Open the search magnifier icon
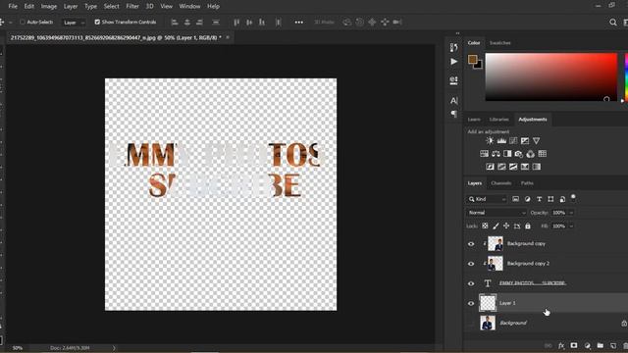 click(x=613, y=23)
